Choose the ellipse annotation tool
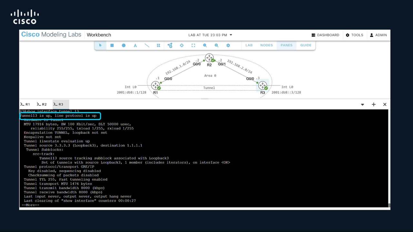Viewport: 413px width, 232px height. coord(124,45)
